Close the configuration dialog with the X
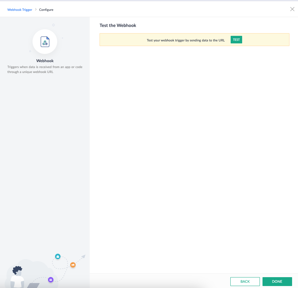Image resolution: width=298 pixels, height=288 pixels. 292,9
